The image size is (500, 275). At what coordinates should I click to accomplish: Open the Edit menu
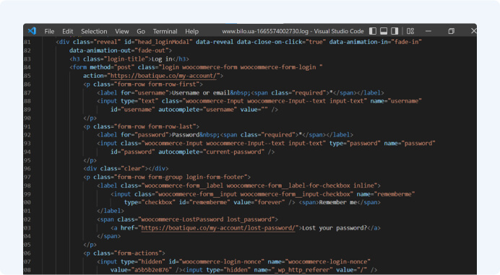(68, 31)
